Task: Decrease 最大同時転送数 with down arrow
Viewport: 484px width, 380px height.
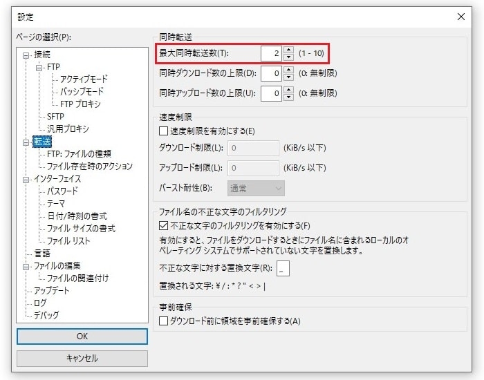Action: (289, 57)
